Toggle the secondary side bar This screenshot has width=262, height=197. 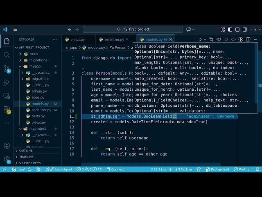pos(245,30)
